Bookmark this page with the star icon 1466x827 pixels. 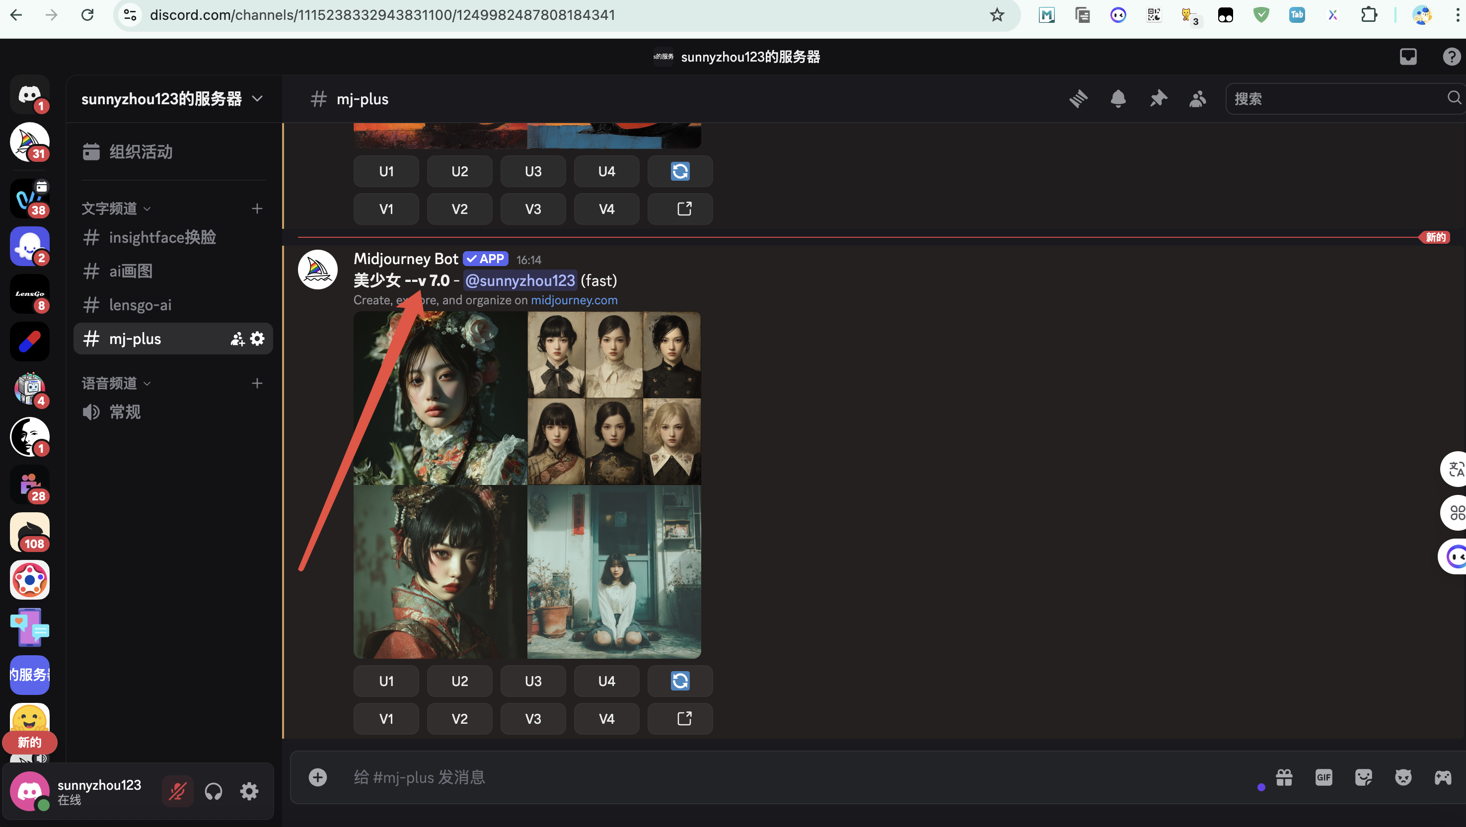point(997,15)
